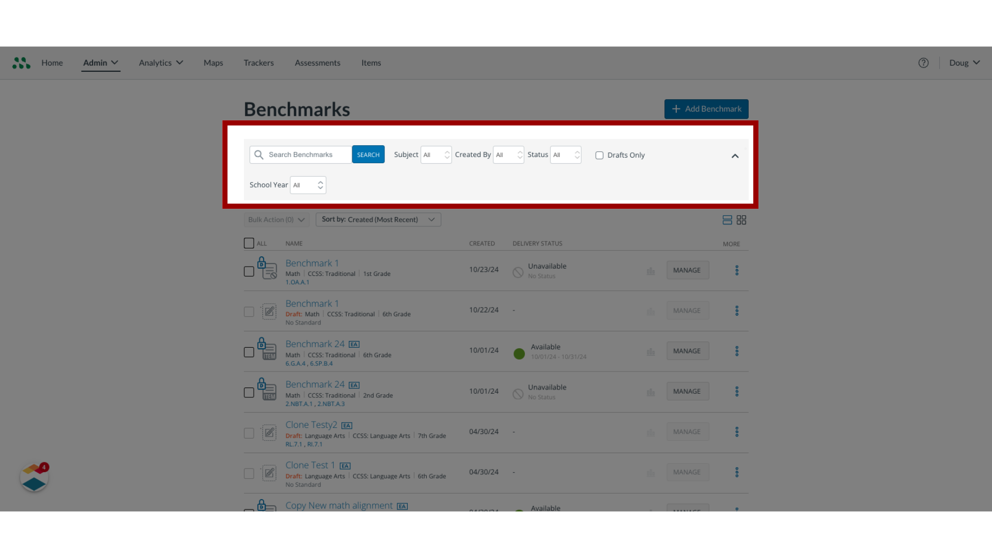Collapse the search filter panel
992x558 pixels.
tap(735, 156)
